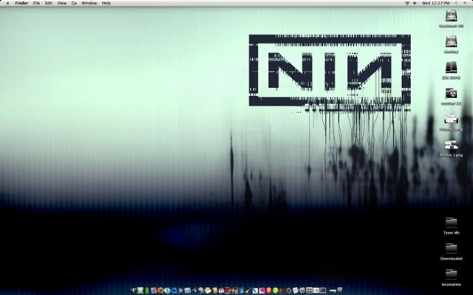
Task: Select the image file above Picture 2.png
Action: point(452,119)
